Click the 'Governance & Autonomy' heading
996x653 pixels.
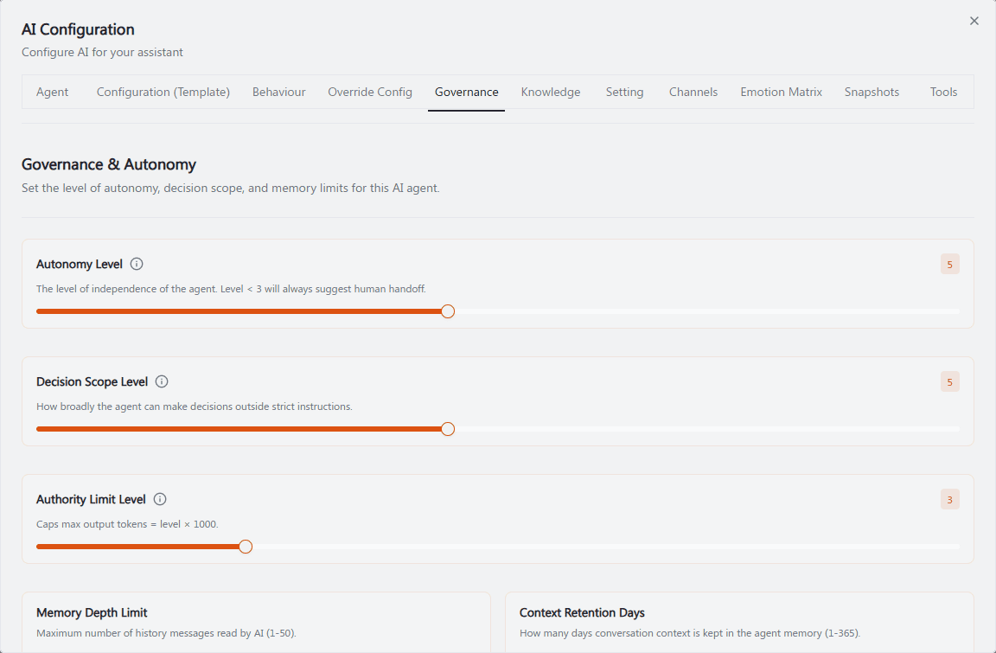point(109,164)
